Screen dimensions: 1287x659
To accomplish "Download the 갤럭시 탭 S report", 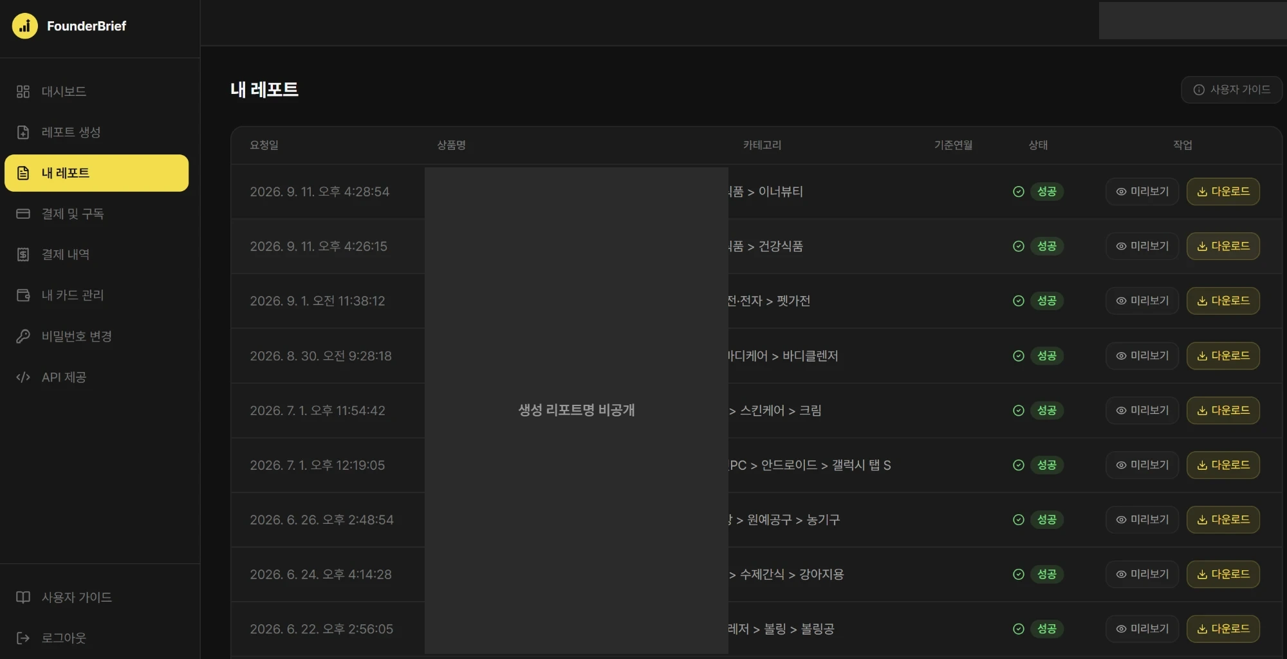I will tap(1223, 465).
